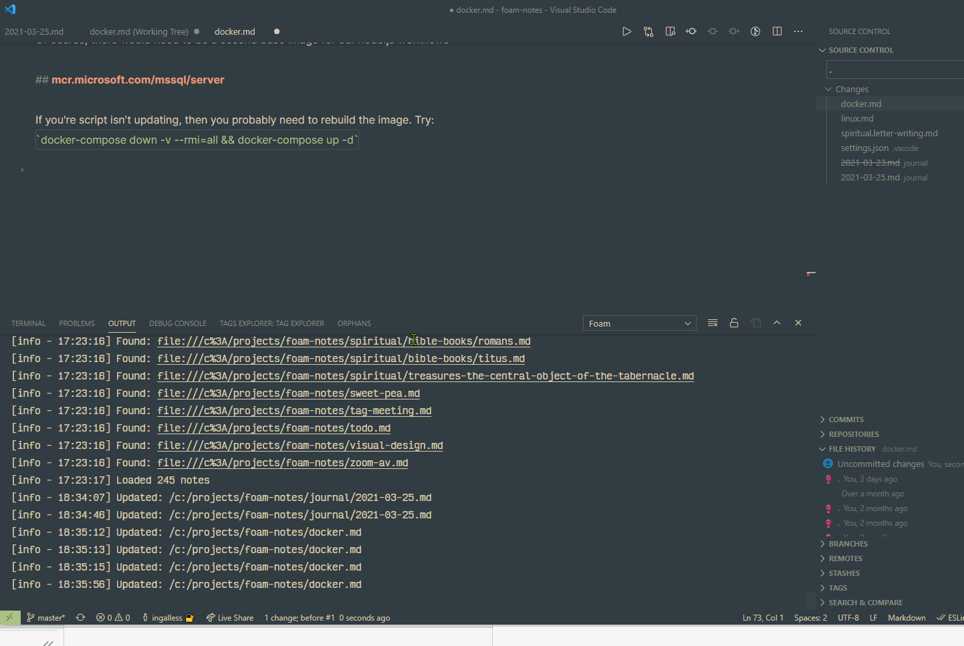Image resolution: width=964 pixels, height=646 pixels.
Task: Open the commit graph icon in editor toolbar
Action: (755, 31)
